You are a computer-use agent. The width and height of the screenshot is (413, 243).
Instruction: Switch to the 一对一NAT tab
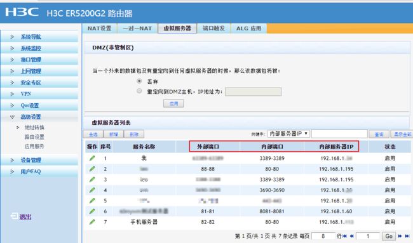click(137, 29)
